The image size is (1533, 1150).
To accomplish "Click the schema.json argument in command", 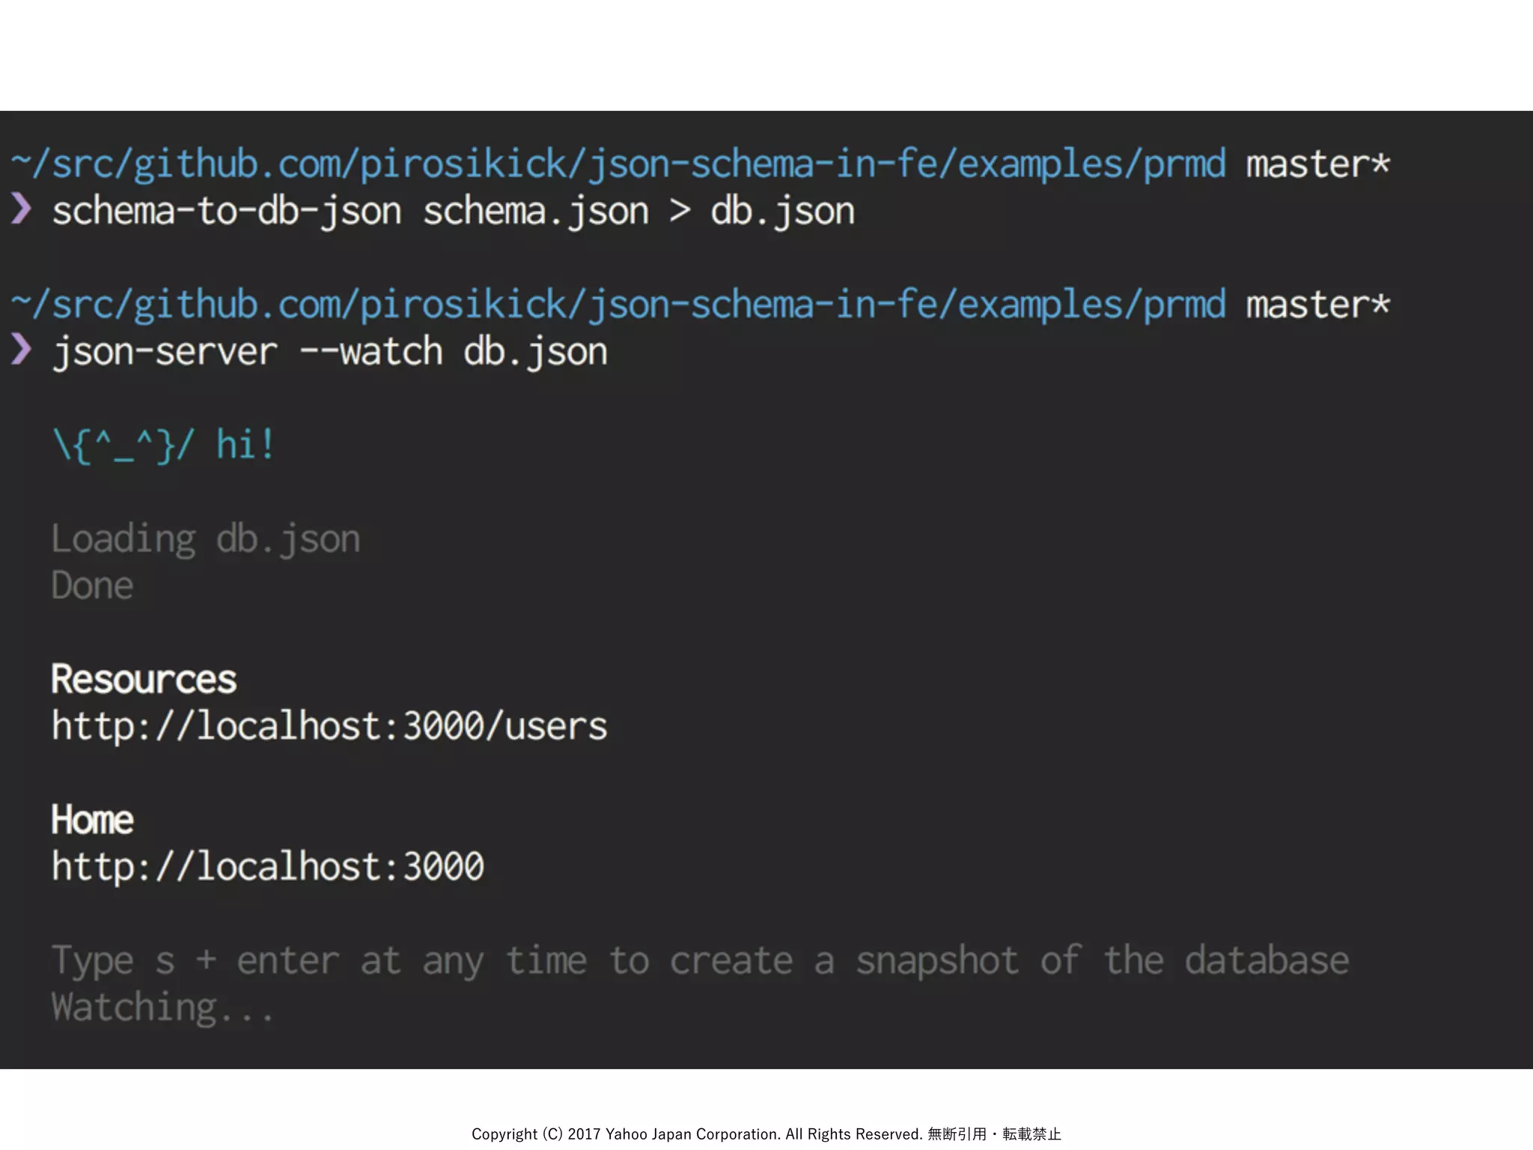I will click(x=536, y=211).
